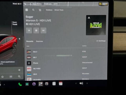
Task: Select the Phone source row
Action: 66,63
